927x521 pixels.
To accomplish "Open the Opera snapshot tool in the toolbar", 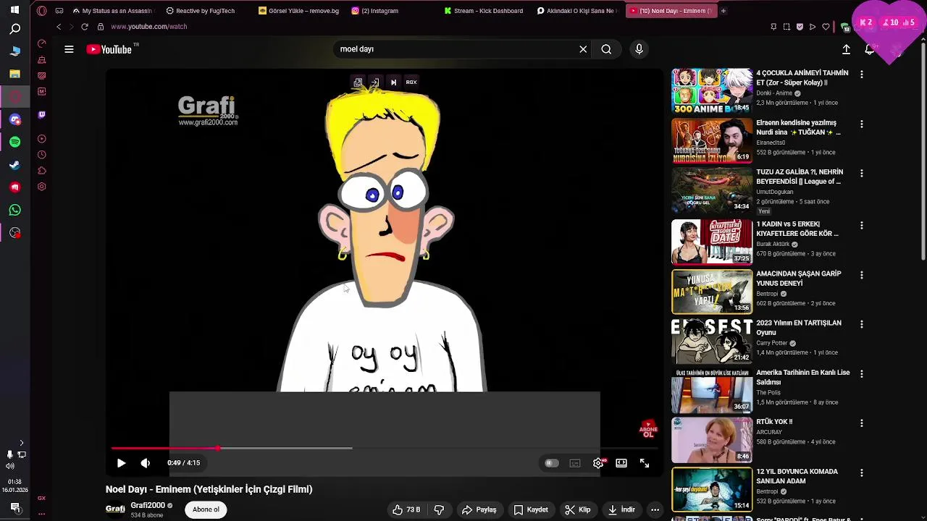I will click(787, 27).
